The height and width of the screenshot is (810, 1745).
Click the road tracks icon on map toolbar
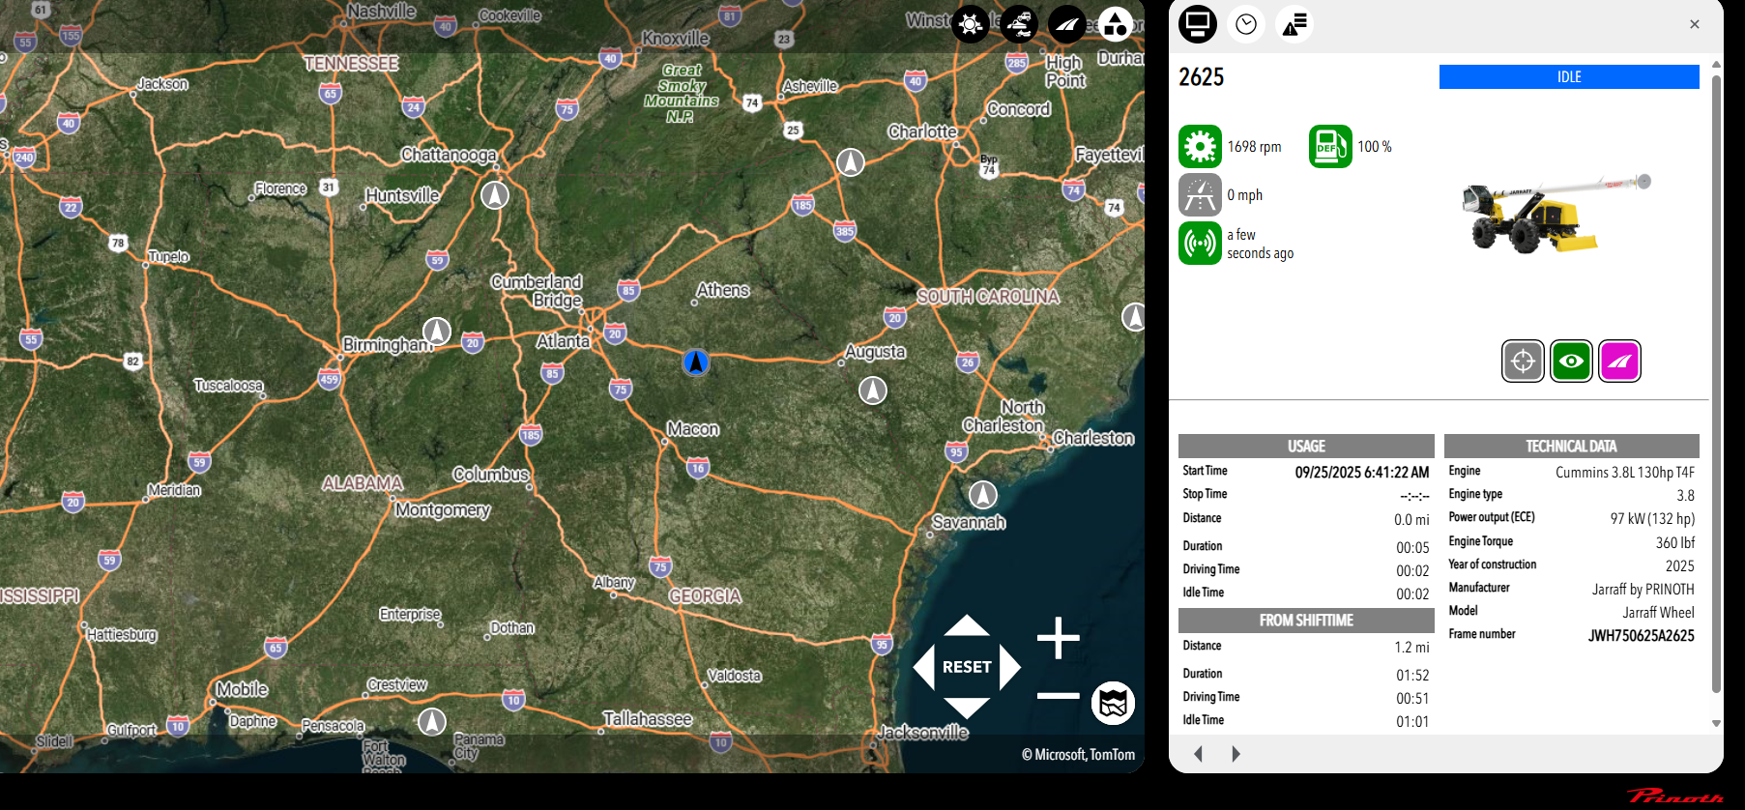point(1067,24)
